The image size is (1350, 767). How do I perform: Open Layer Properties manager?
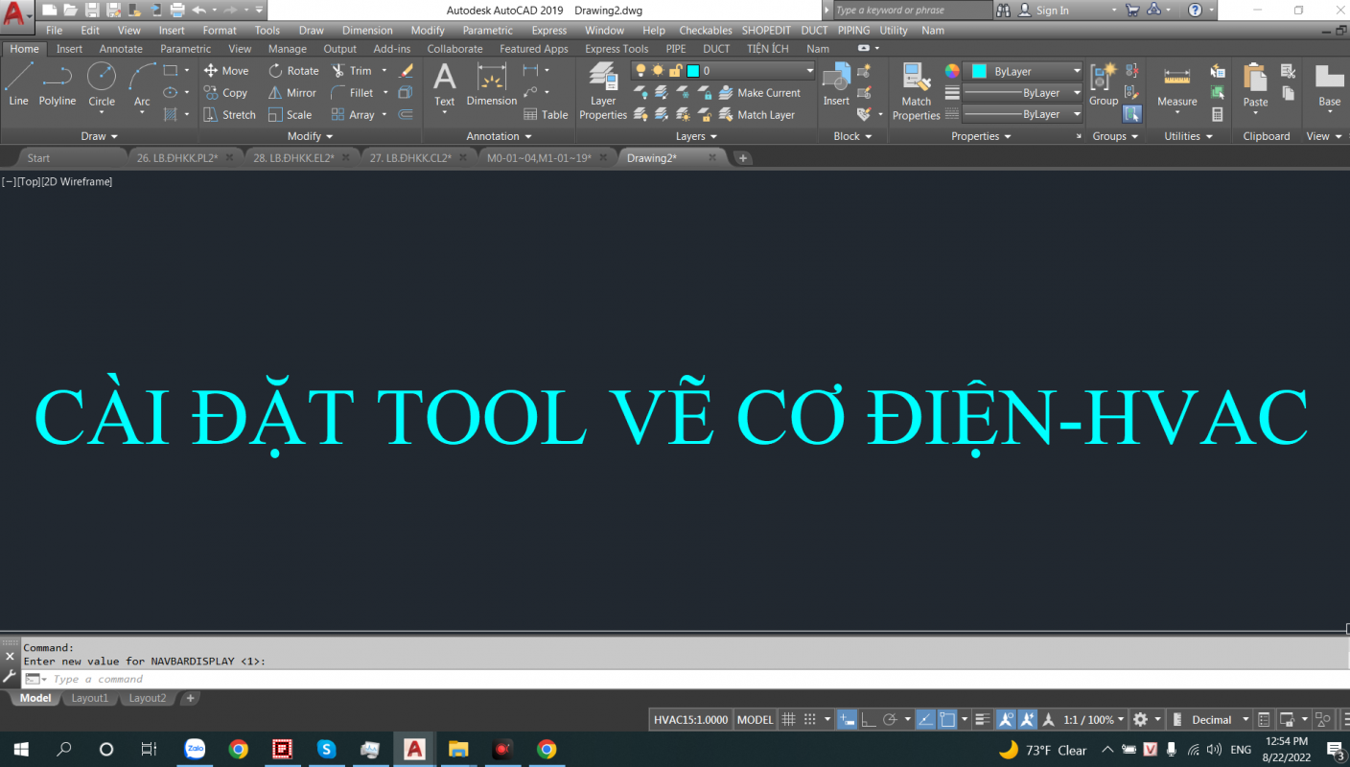603,92
